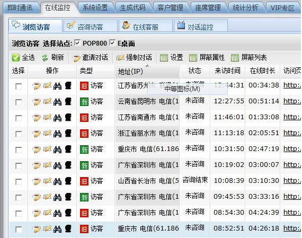Click the green 全选 select-all icon

coord(15,58)
